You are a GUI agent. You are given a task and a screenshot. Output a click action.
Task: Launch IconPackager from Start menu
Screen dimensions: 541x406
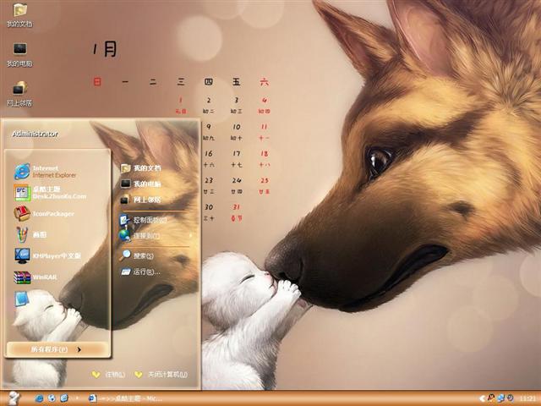pyautogui.click(x=44, y=214)
